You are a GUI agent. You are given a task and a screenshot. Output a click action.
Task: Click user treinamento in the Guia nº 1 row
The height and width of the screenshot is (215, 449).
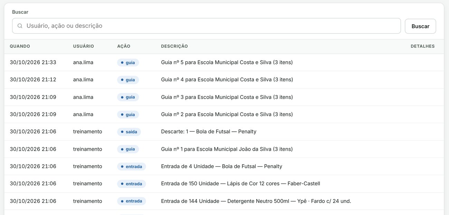coord(88,149)
